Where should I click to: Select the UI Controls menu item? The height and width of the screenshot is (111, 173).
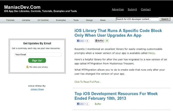tap(43, 20)
